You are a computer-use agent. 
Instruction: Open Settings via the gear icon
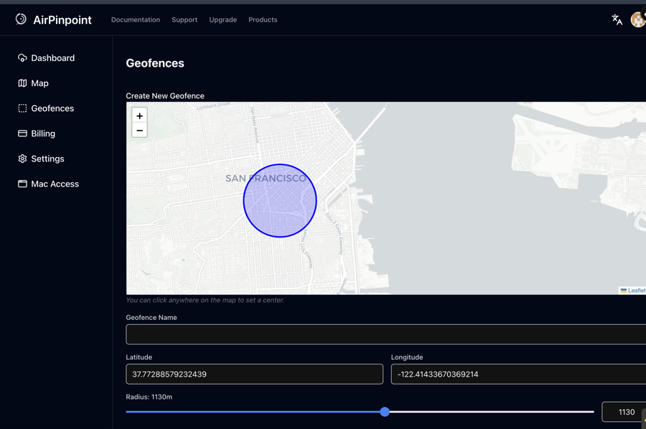(x=47, y=158)
